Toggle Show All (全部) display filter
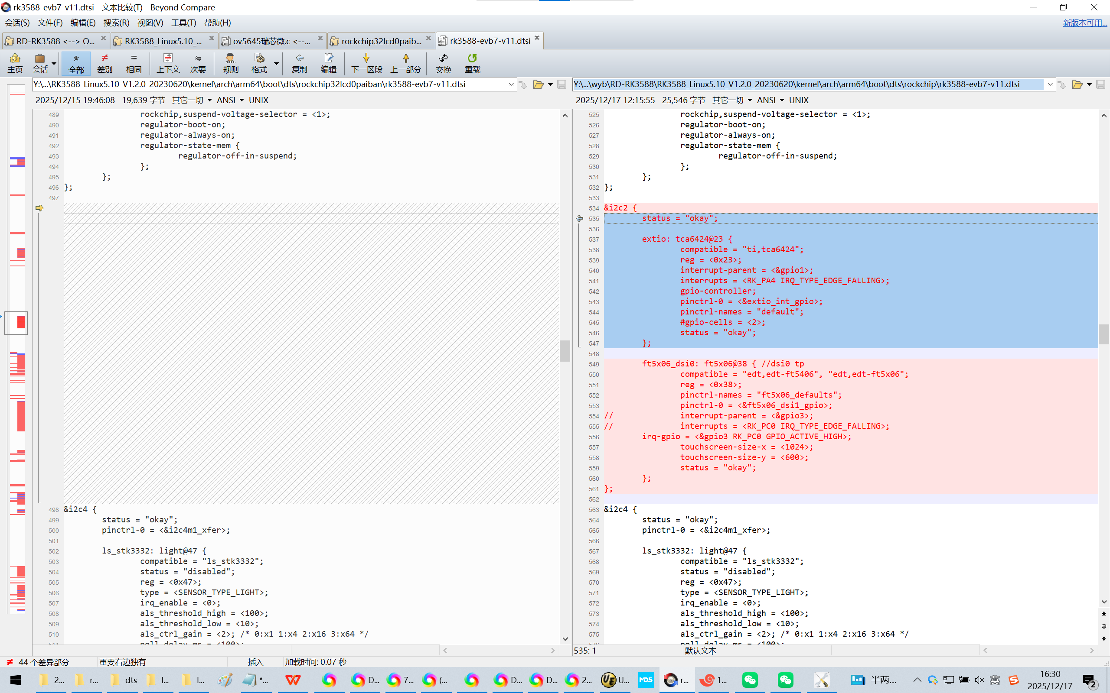 76,63
